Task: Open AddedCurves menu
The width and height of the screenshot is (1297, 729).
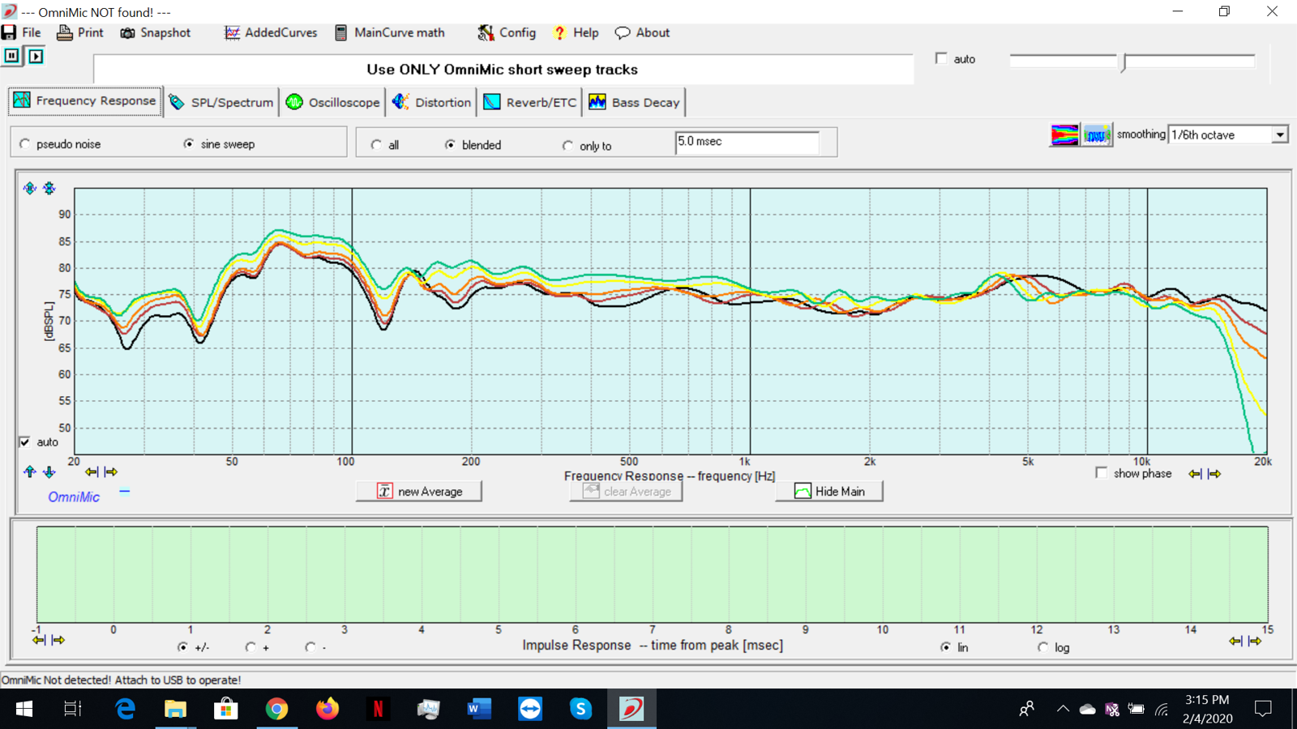Action: pos(271,32)
